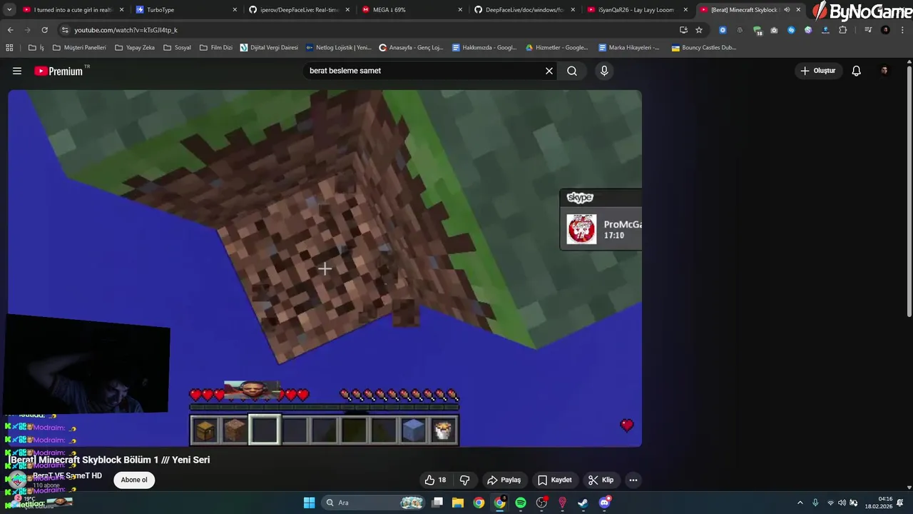Reload the current page

point(44,30)
